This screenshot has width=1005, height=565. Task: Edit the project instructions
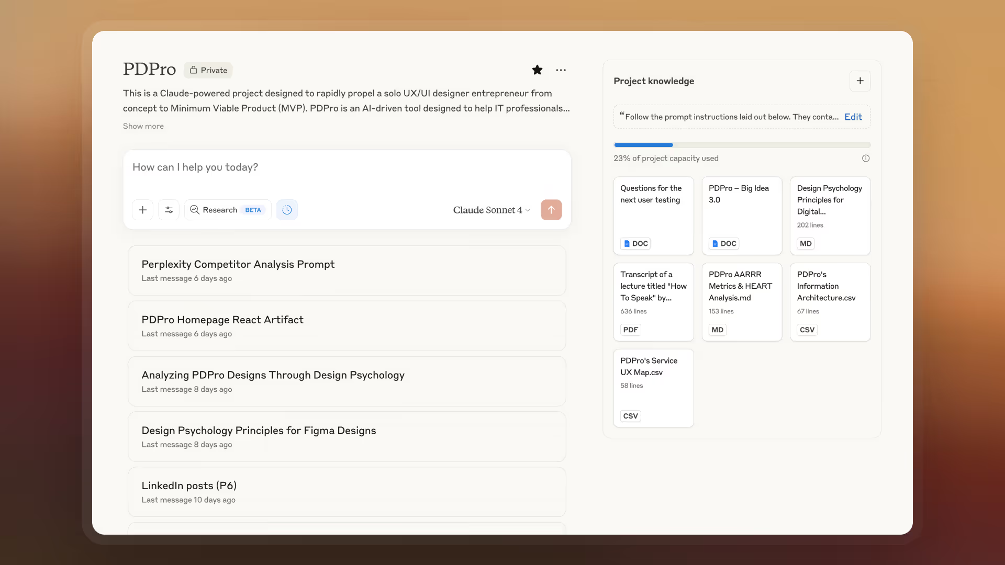(x=853, y=117)
